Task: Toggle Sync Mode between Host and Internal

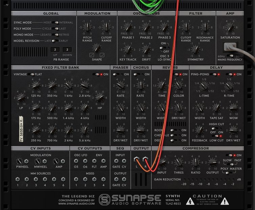Action: coord(55,22)
